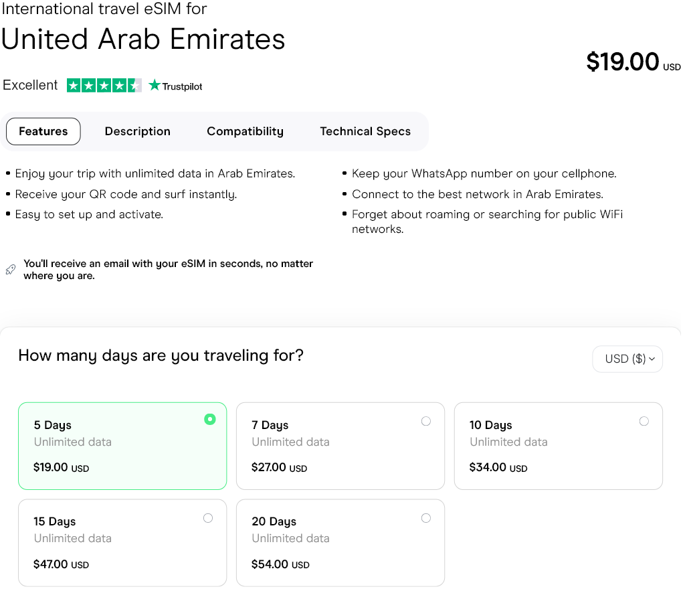Switch to the Description tab
685x591 pixels.
[x=137, y=131]
